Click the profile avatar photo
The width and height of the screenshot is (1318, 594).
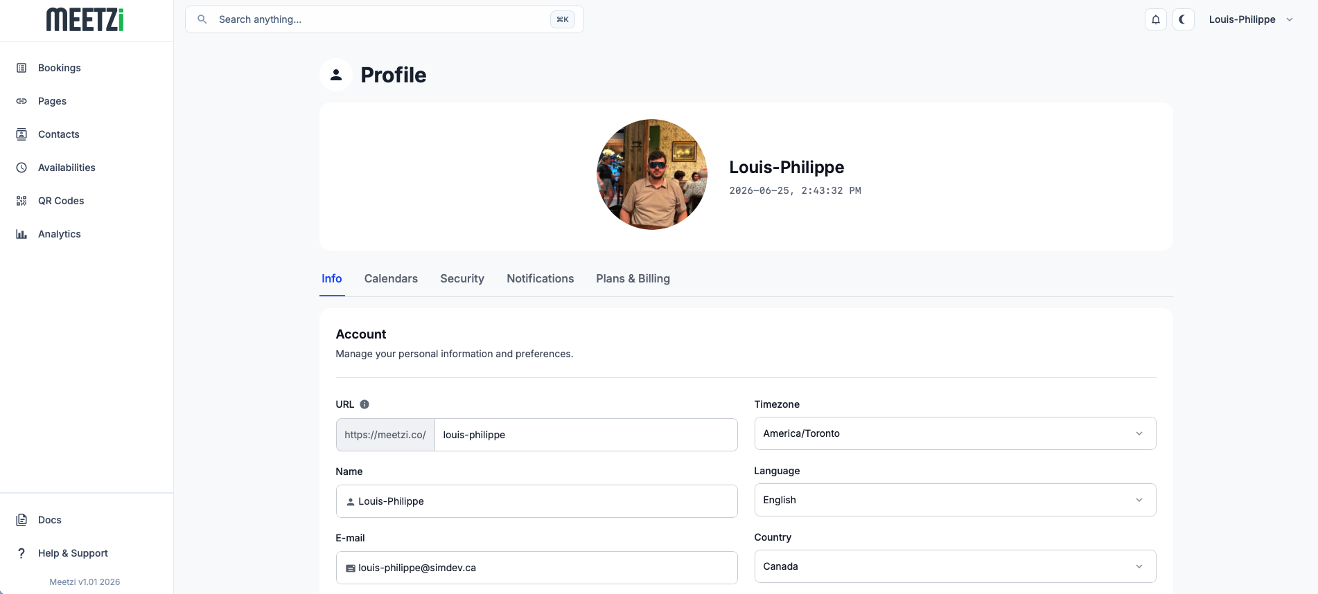pos(652,174)
